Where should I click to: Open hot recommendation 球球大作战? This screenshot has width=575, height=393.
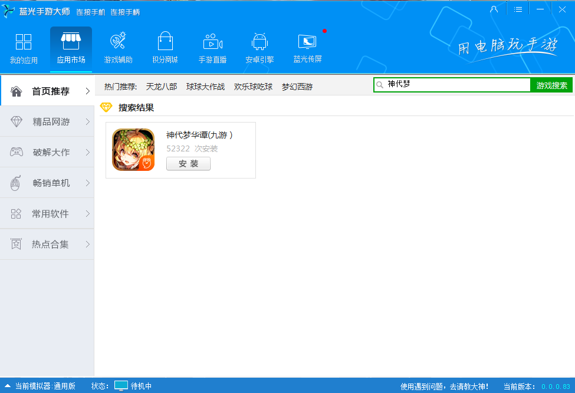(205, 87)
